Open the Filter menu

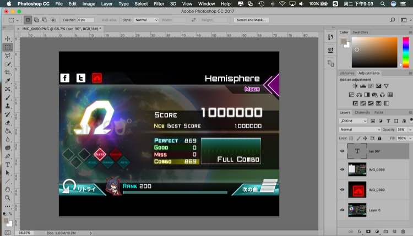pos(159,4)
